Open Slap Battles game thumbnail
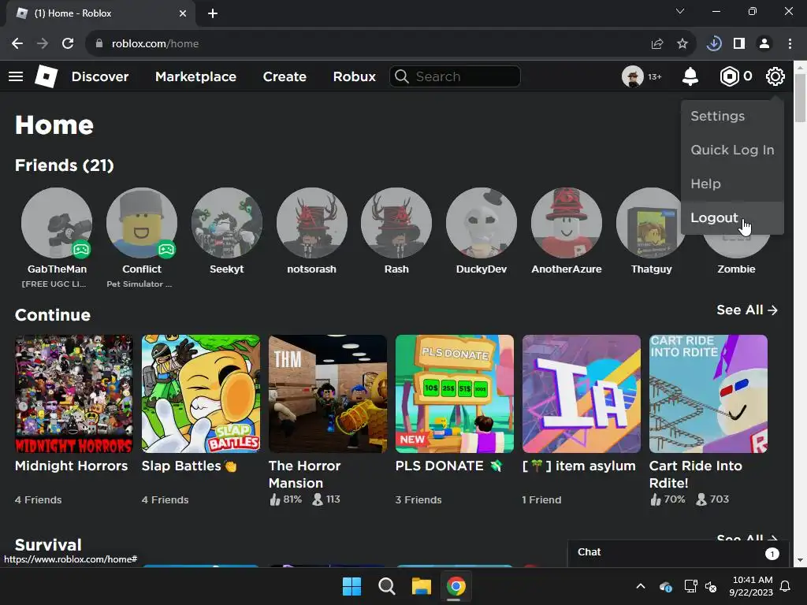The image size is (807, 605). [201, 394]
